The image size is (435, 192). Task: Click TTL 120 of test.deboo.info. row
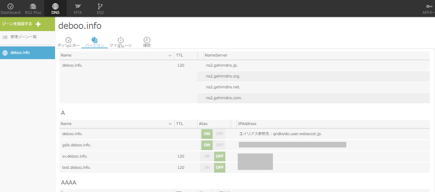point(180,168)
